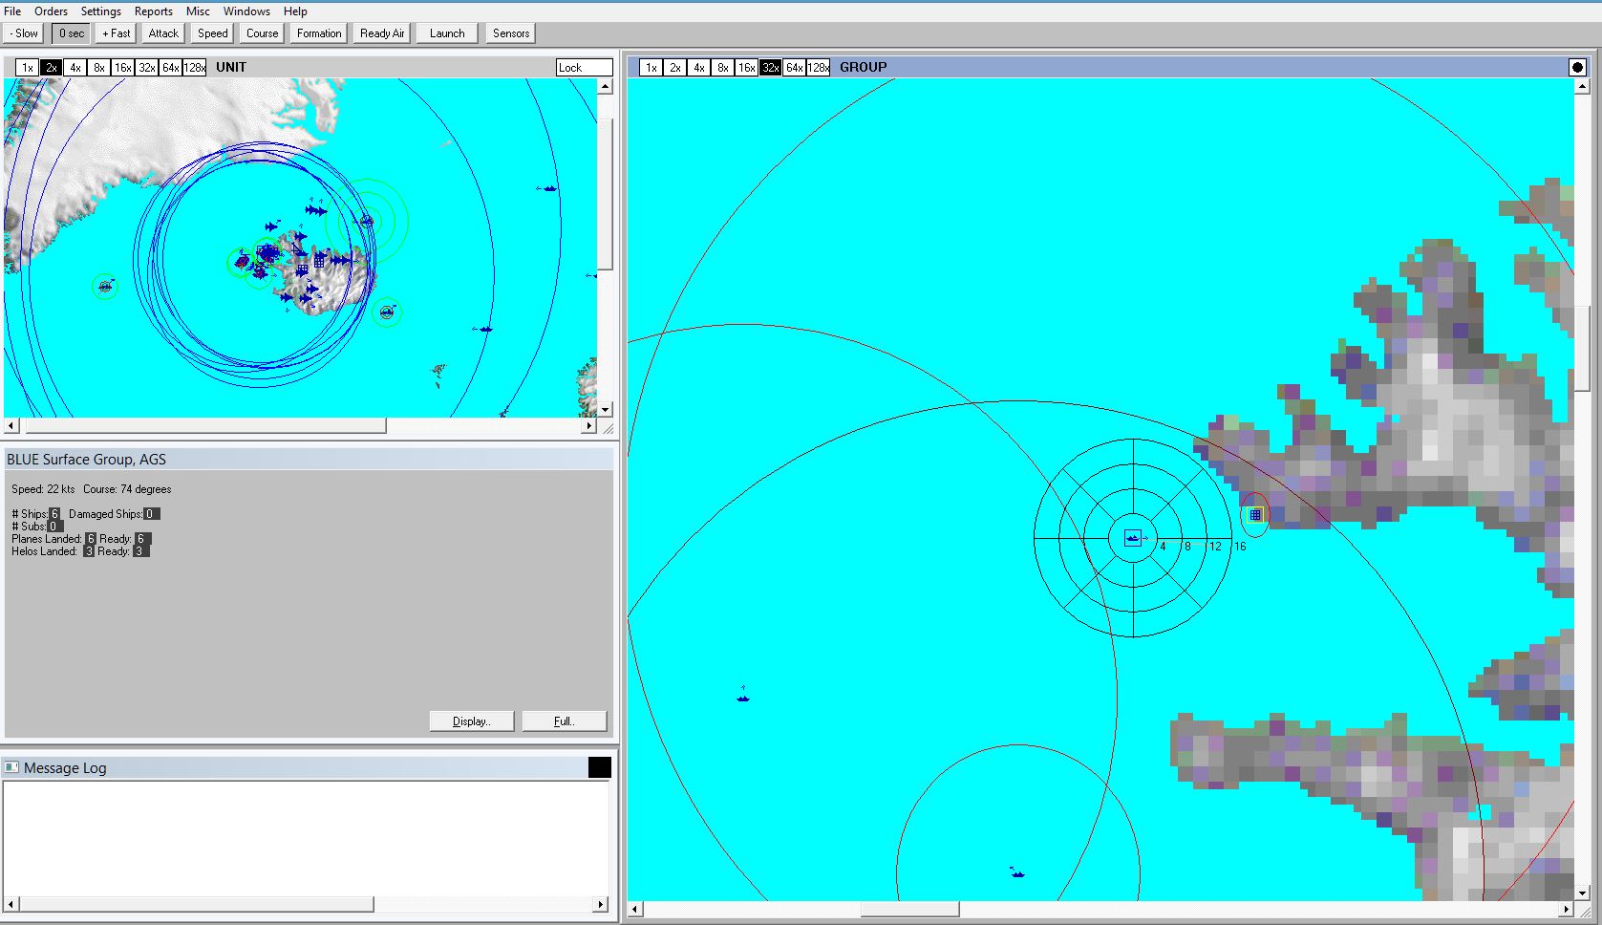This screenshot has width=1602, height=925.
Task: Click the small icon left of Message Log title
Action: tap(11, 767)
